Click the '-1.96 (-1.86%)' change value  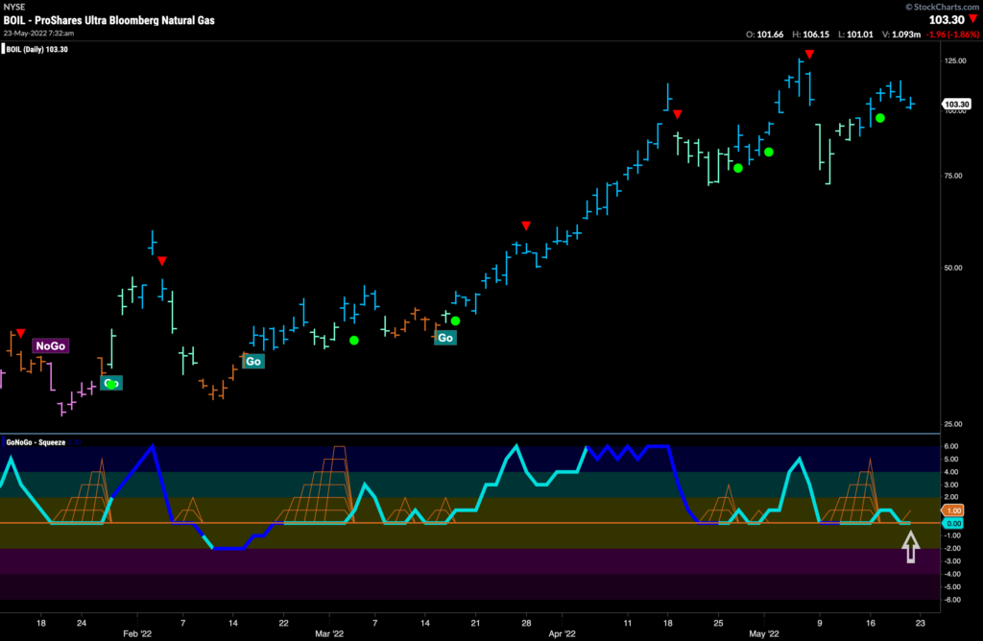point(952,35)
